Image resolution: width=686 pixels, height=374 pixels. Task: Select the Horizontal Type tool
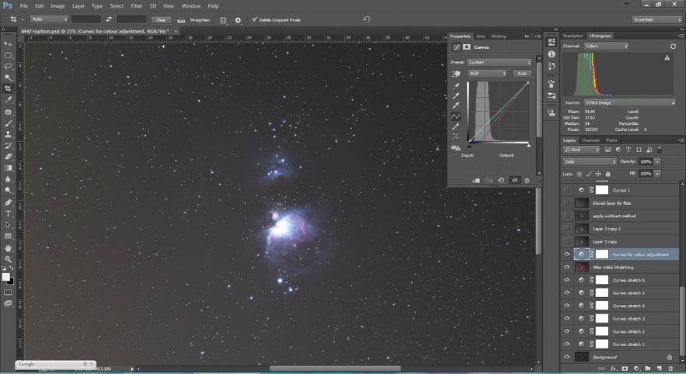pyautogui.click(x=8, y=213)
